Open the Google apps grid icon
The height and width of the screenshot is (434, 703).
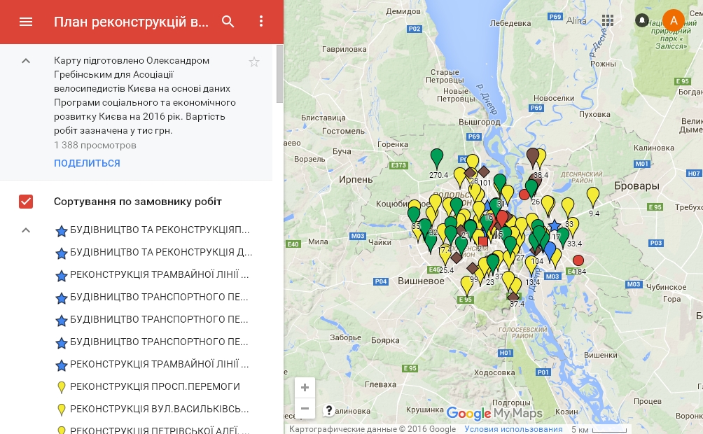click(608, 20)
